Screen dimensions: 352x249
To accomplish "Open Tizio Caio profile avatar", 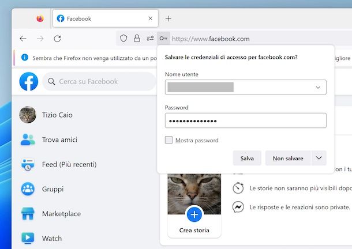I will 28,115.
